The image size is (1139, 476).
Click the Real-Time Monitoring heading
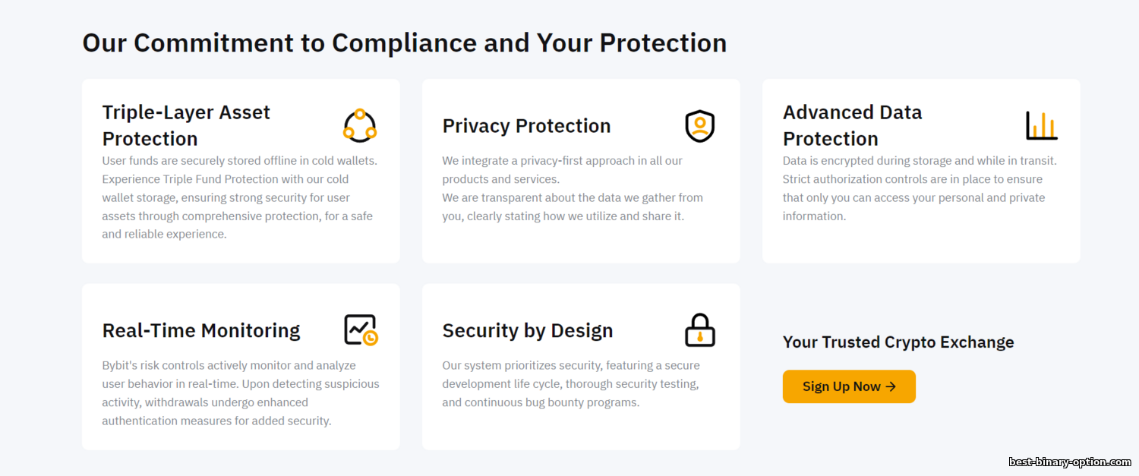pos(201,331)
